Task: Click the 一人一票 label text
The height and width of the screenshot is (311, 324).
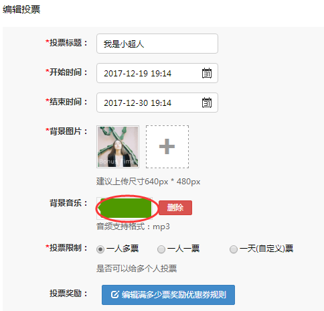Action: 183,249
